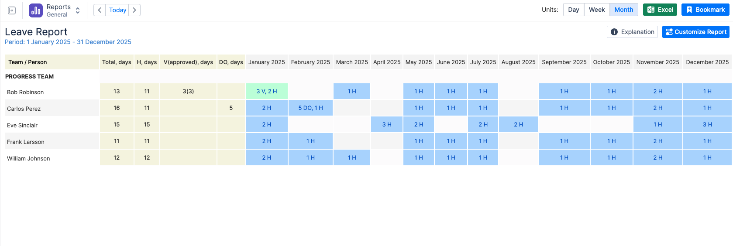Select Carlos Perez's total days value 16
The height and width of the screenshot is (246, 733).
point(117,108)
